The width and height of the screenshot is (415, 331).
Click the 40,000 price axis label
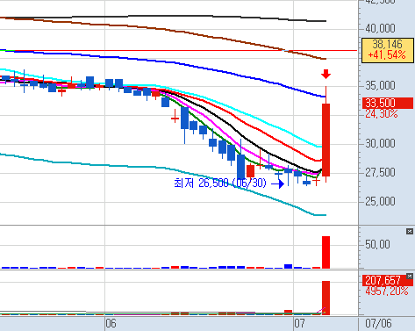click(x=380, y=28)
